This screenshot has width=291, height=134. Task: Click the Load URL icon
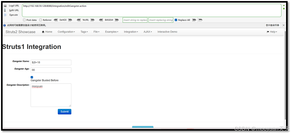[5, 6]
